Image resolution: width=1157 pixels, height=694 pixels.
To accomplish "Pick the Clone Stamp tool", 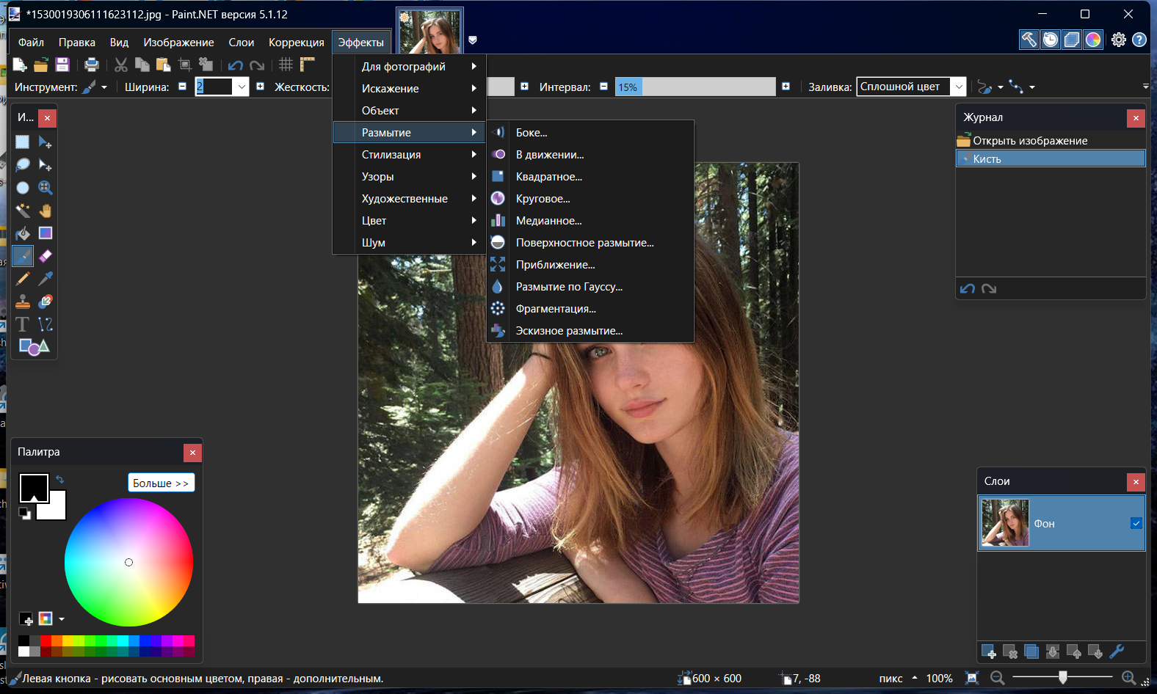I will 23,302.
